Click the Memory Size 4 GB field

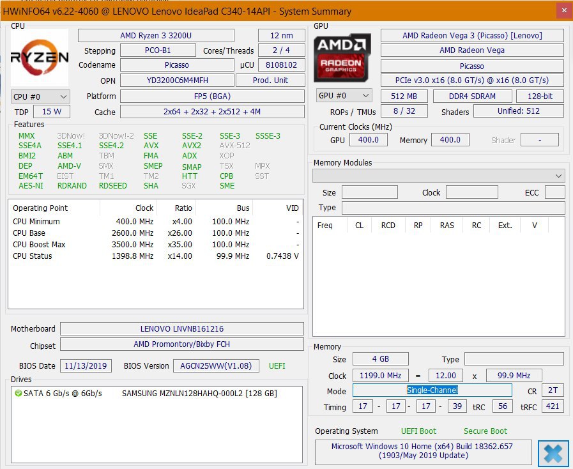pos(381,359)
